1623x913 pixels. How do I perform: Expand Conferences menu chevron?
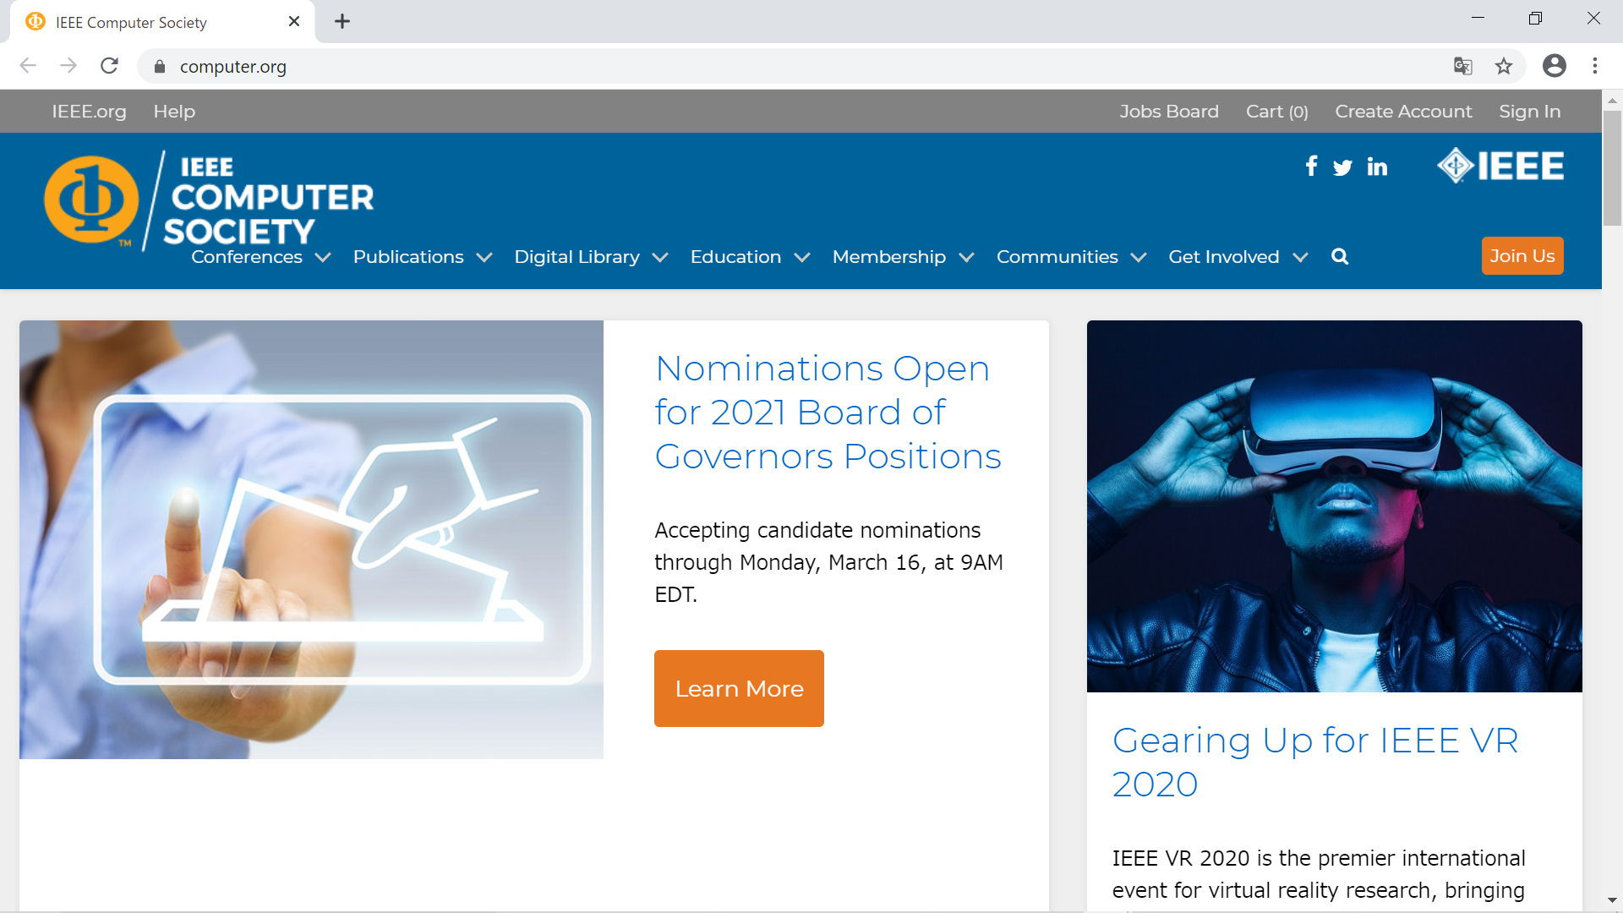(323, 258)
